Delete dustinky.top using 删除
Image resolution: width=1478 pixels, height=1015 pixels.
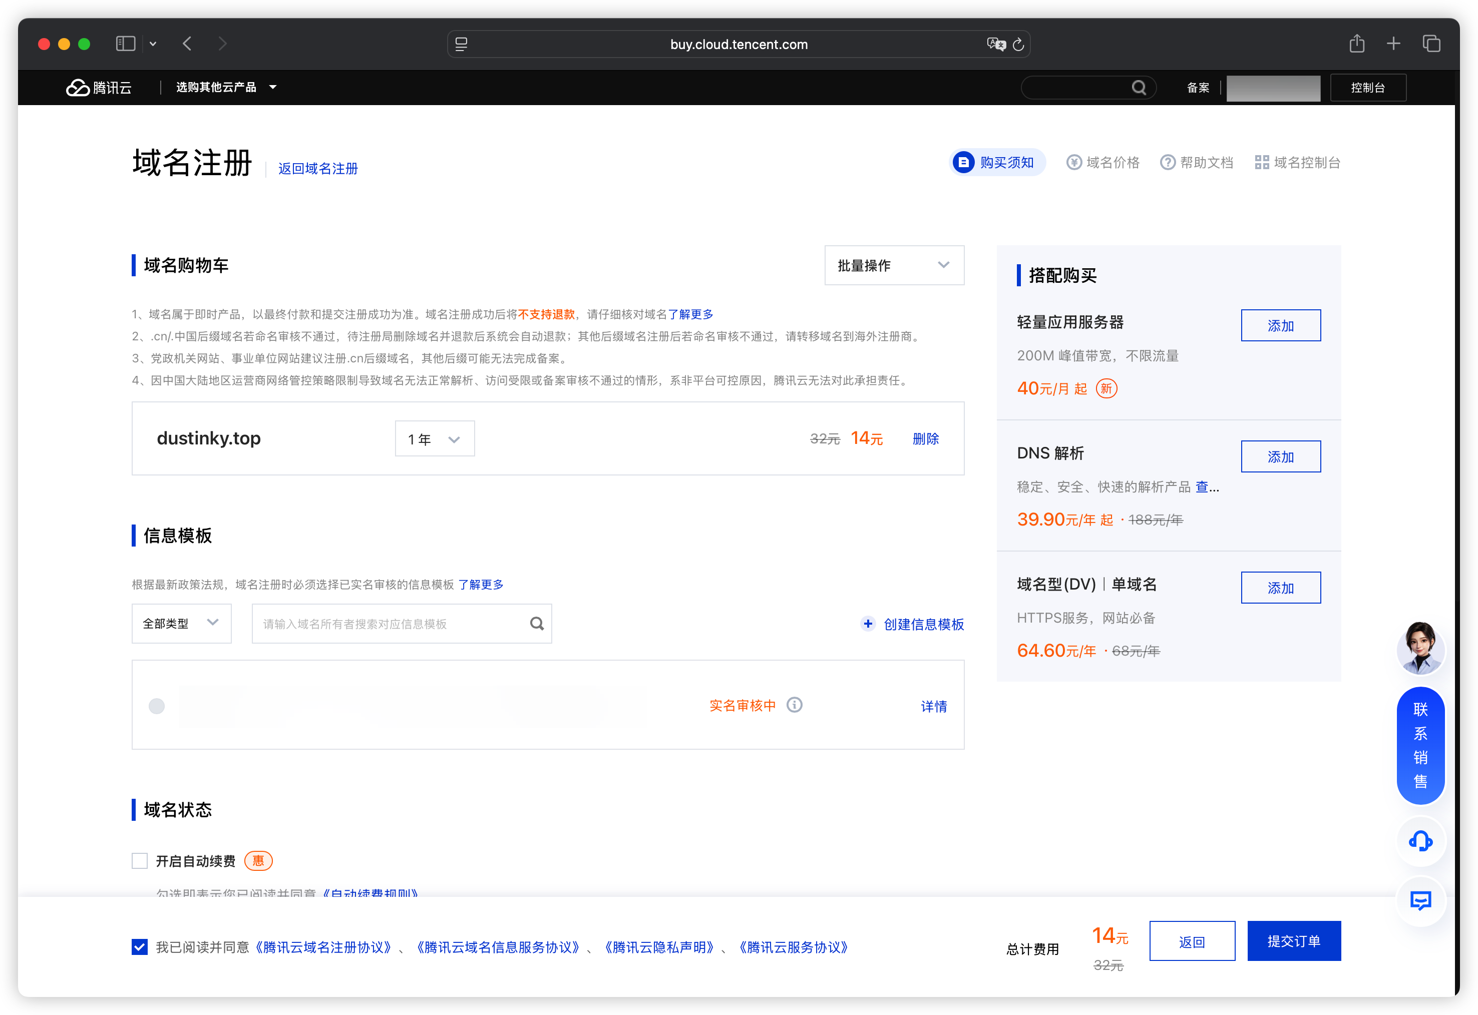tap(925, 439)
